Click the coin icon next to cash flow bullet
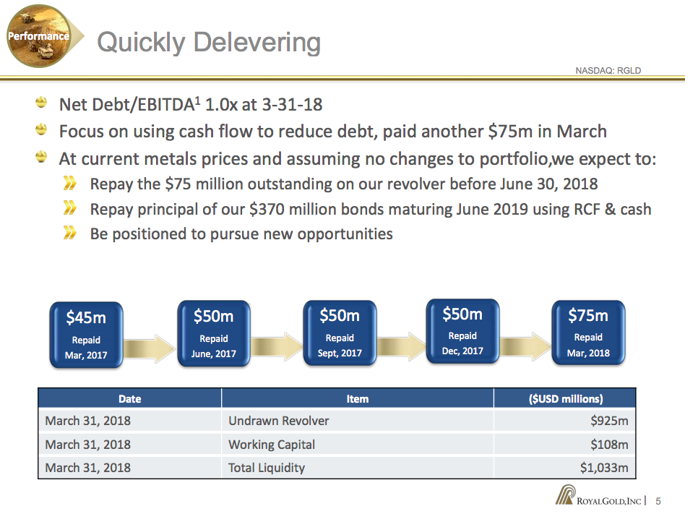The height and width of the screenshot is (514, 685). 40,132
